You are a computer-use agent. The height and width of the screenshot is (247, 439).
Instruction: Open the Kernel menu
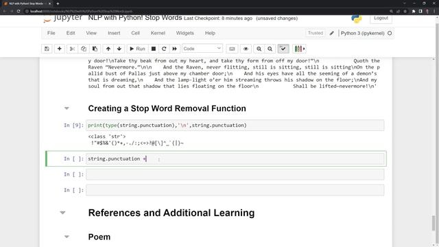[x=158, y=33]
